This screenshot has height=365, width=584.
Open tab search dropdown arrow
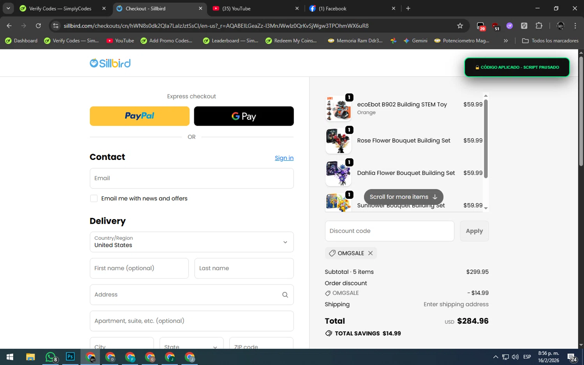pos(8,8)
